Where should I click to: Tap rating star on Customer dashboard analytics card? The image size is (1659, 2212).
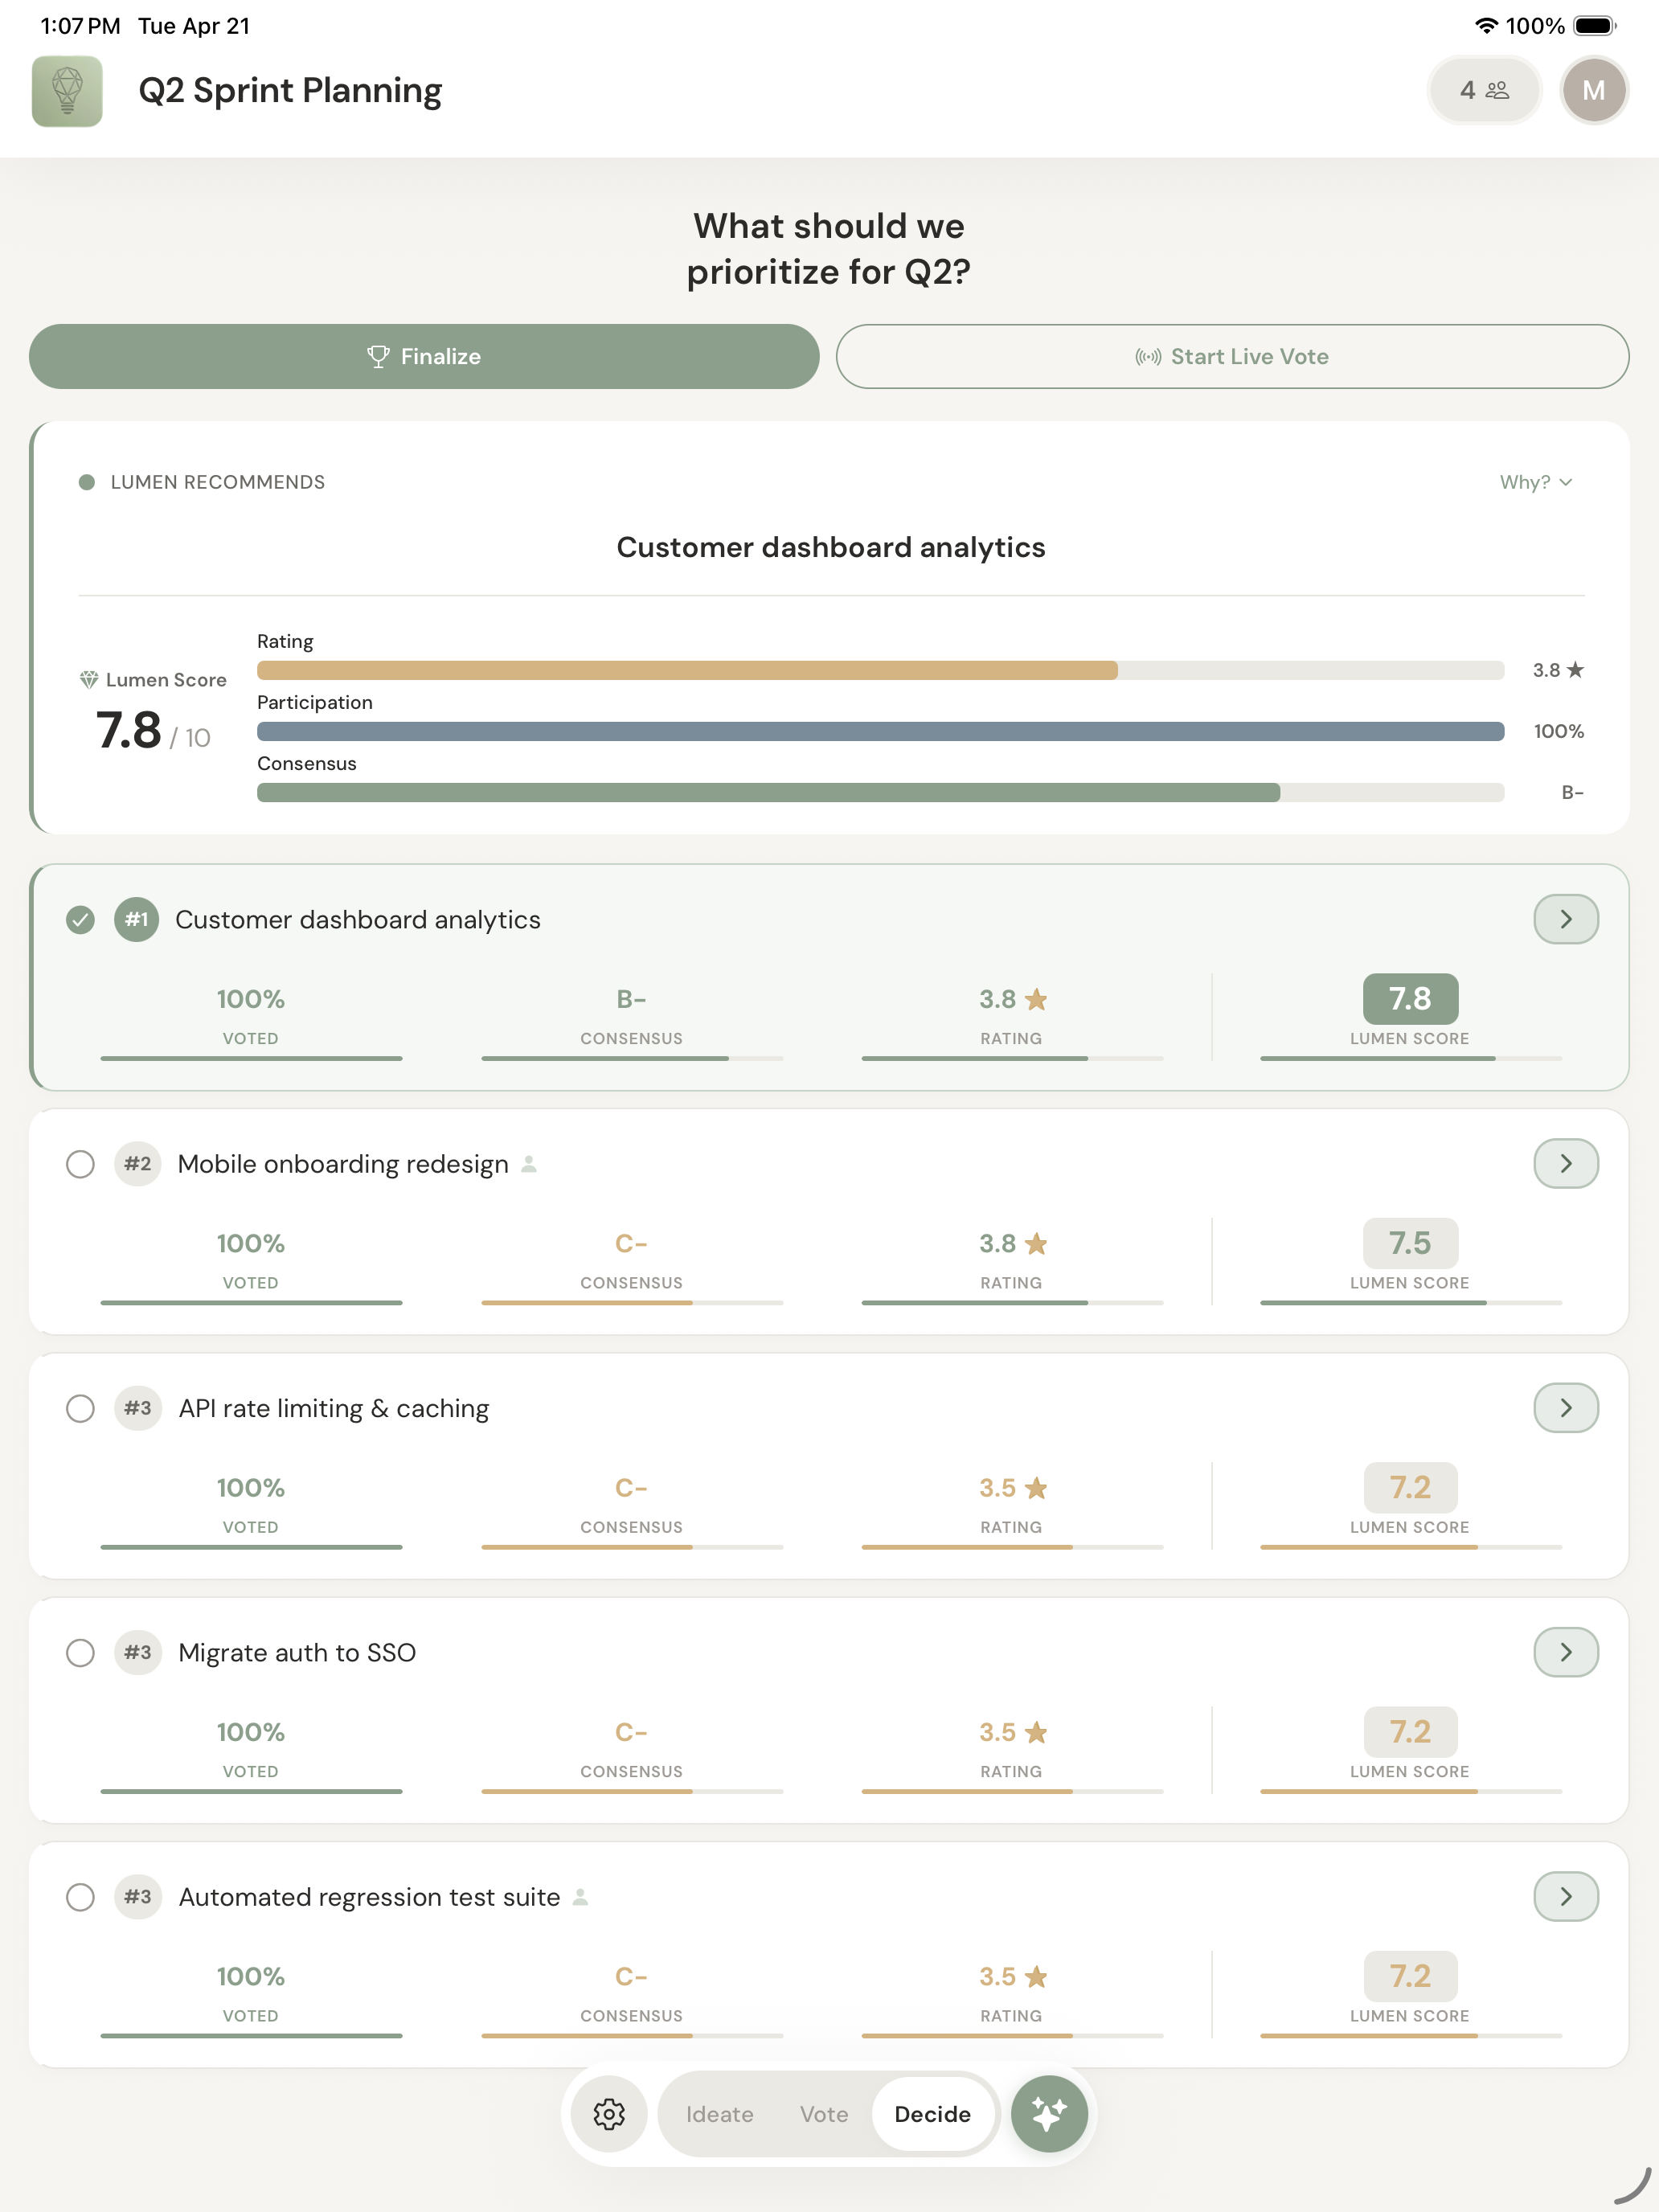[1037, 999]
